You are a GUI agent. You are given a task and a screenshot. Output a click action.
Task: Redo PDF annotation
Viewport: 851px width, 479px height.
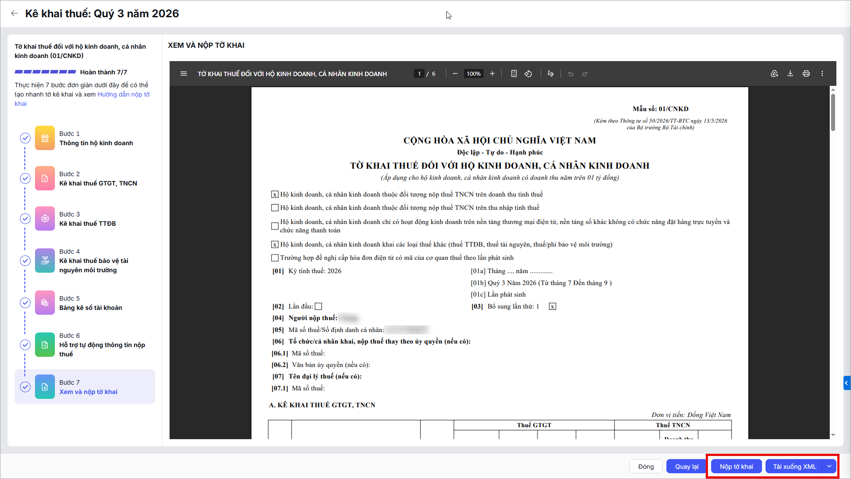click(x=585, y=74)
